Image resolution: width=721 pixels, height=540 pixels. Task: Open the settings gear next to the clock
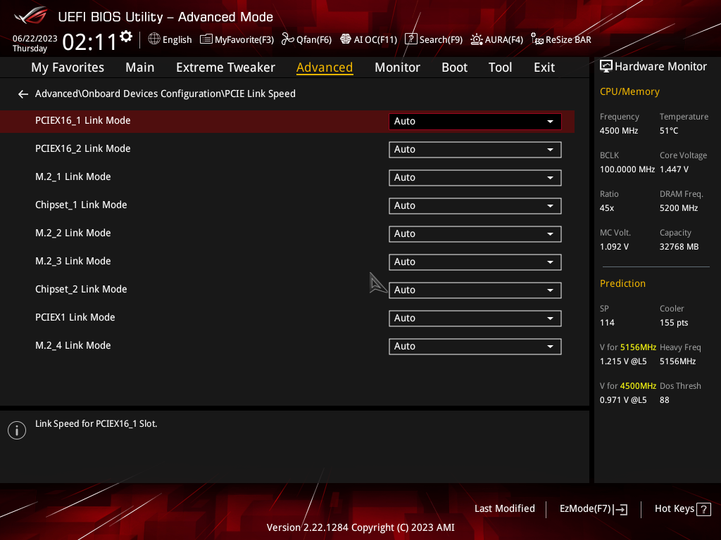126,37
